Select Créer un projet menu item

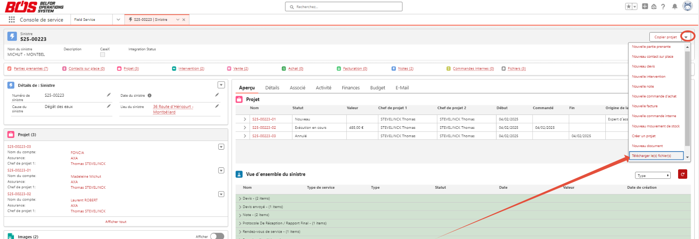644,136
